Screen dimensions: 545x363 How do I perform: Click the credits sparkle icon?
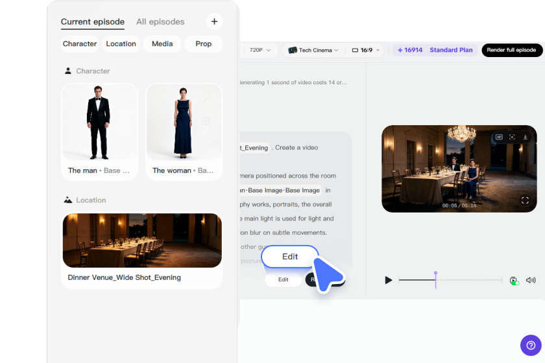click(400, 50)
